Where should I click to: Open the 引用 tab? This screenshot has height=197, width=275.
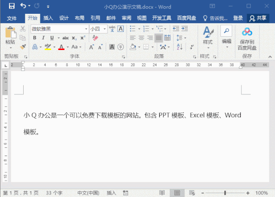tap(95, 18)
